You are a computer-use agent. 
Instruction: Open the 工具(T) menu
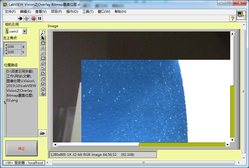(x=88, y=12)
